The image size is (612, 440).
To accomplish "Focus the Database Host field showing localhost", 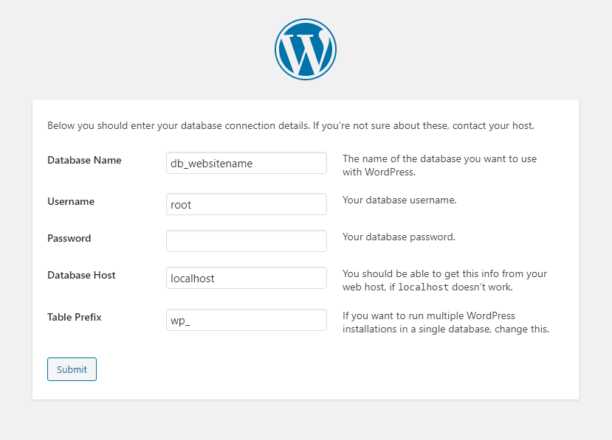I will tap(247, 278).
